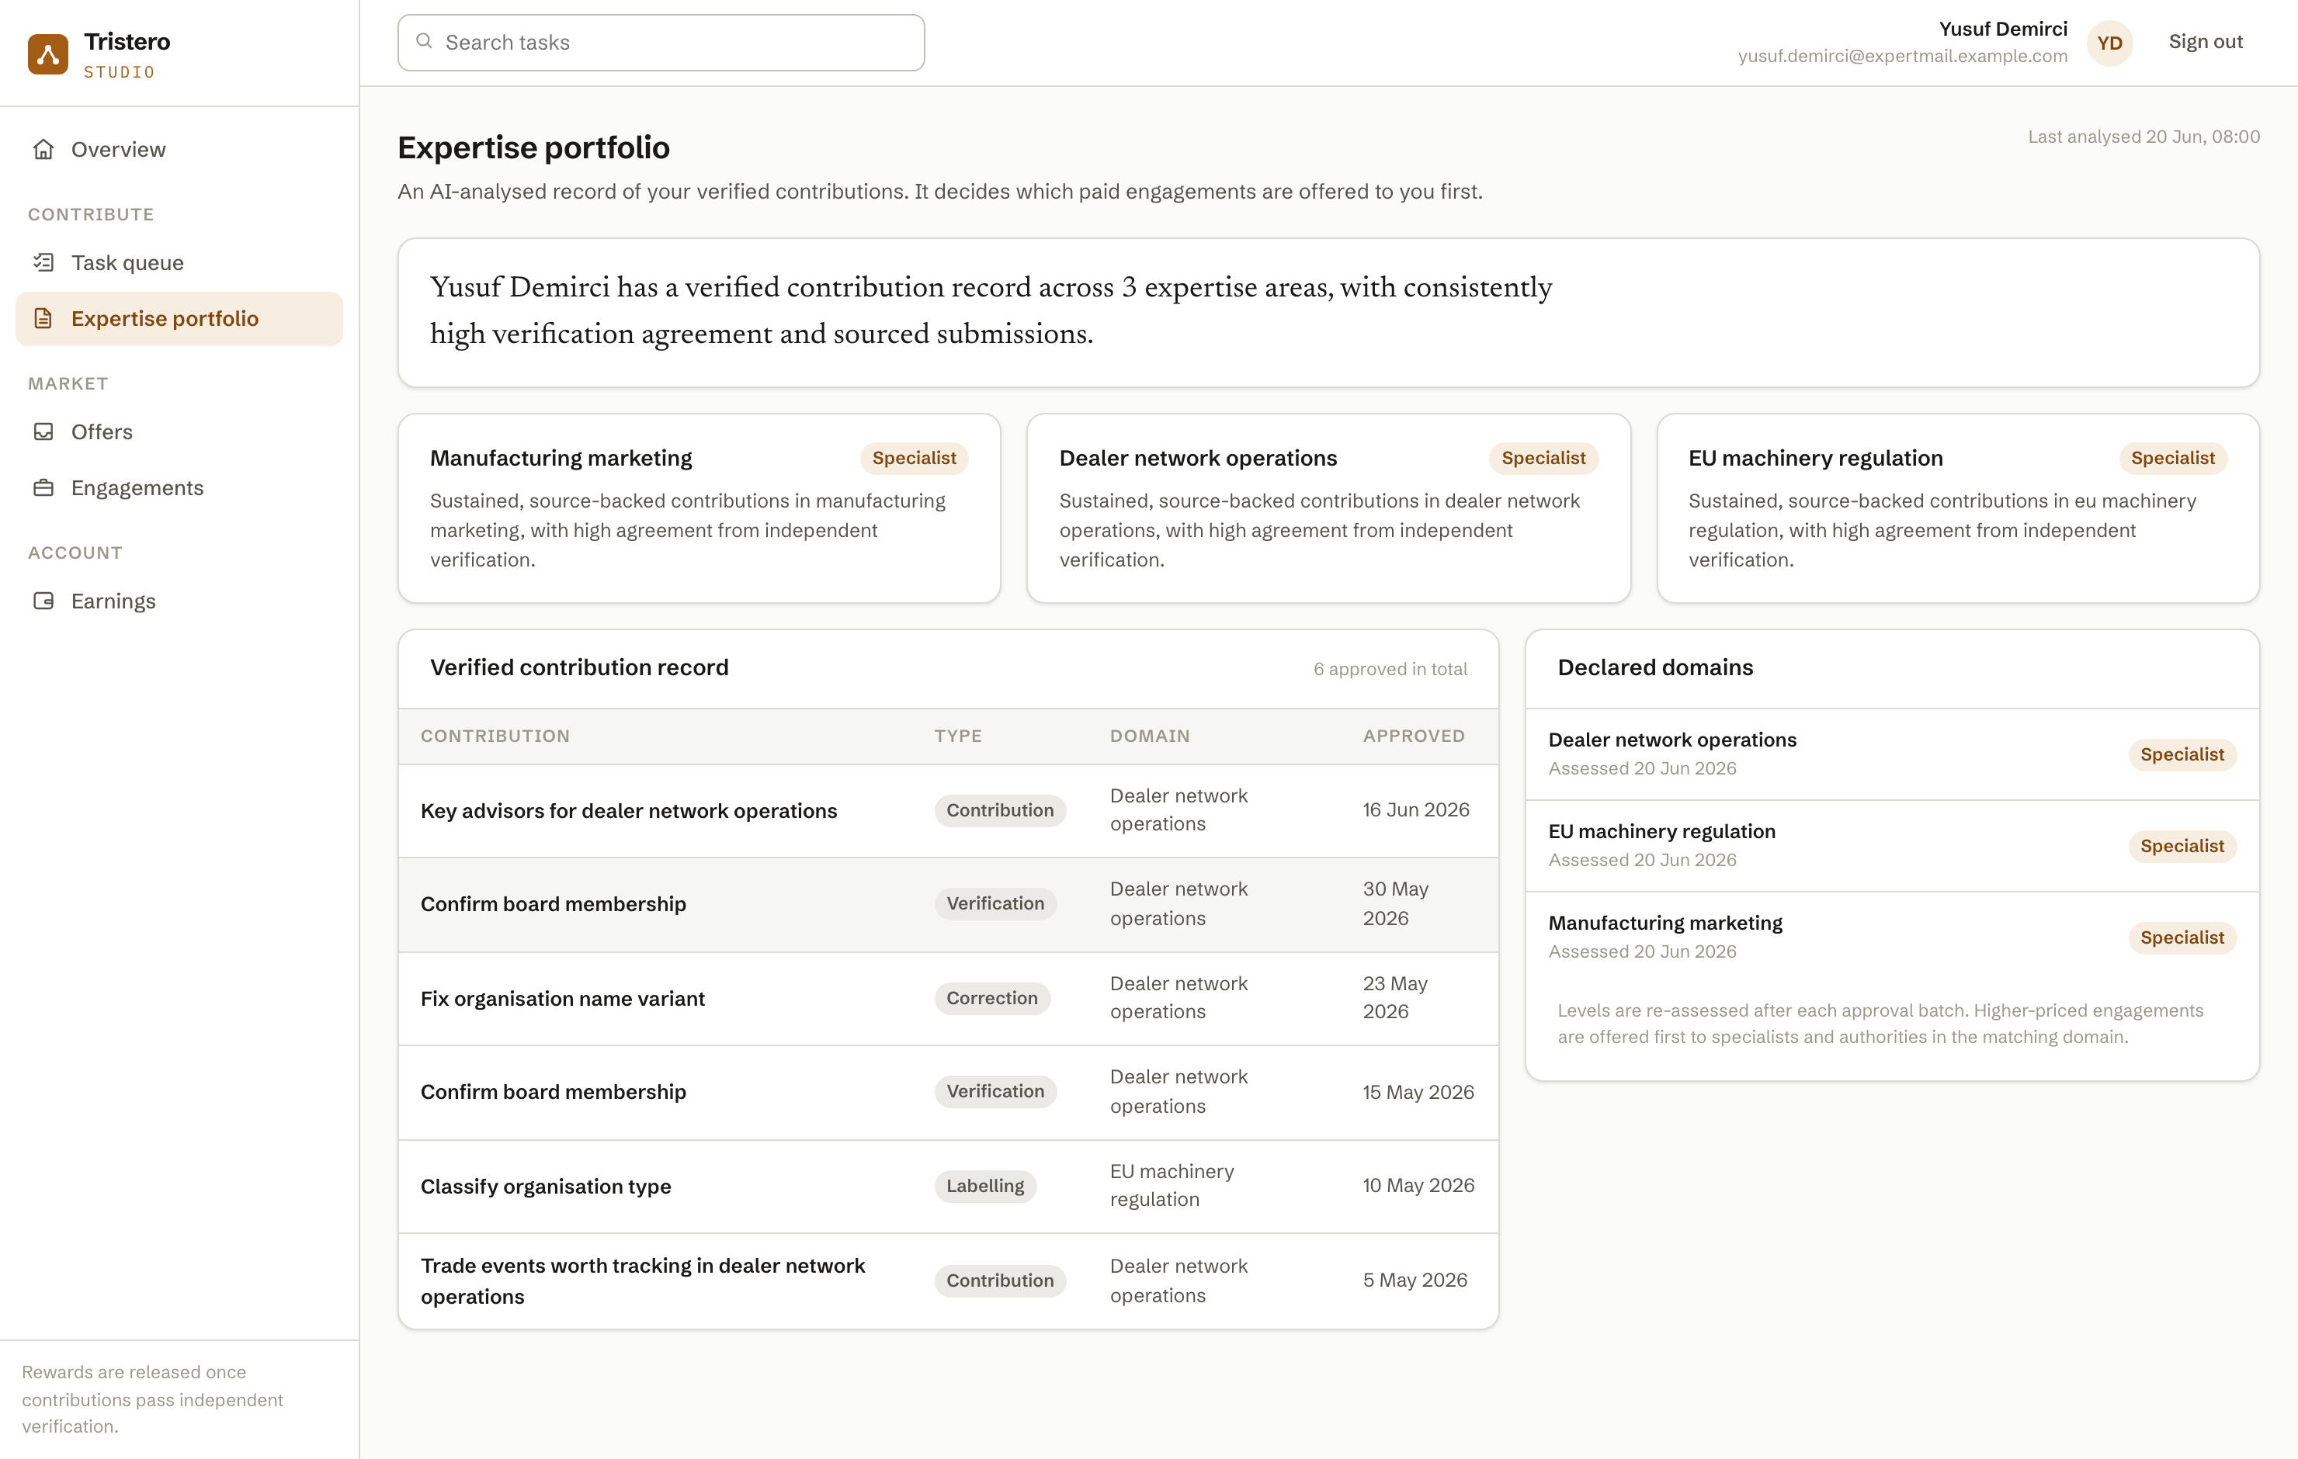The width and height of the screenshot is (2298, 1459).
Task: Click Specialist badge on Manufacturing marketing card
Action: (x=913, y=458)
